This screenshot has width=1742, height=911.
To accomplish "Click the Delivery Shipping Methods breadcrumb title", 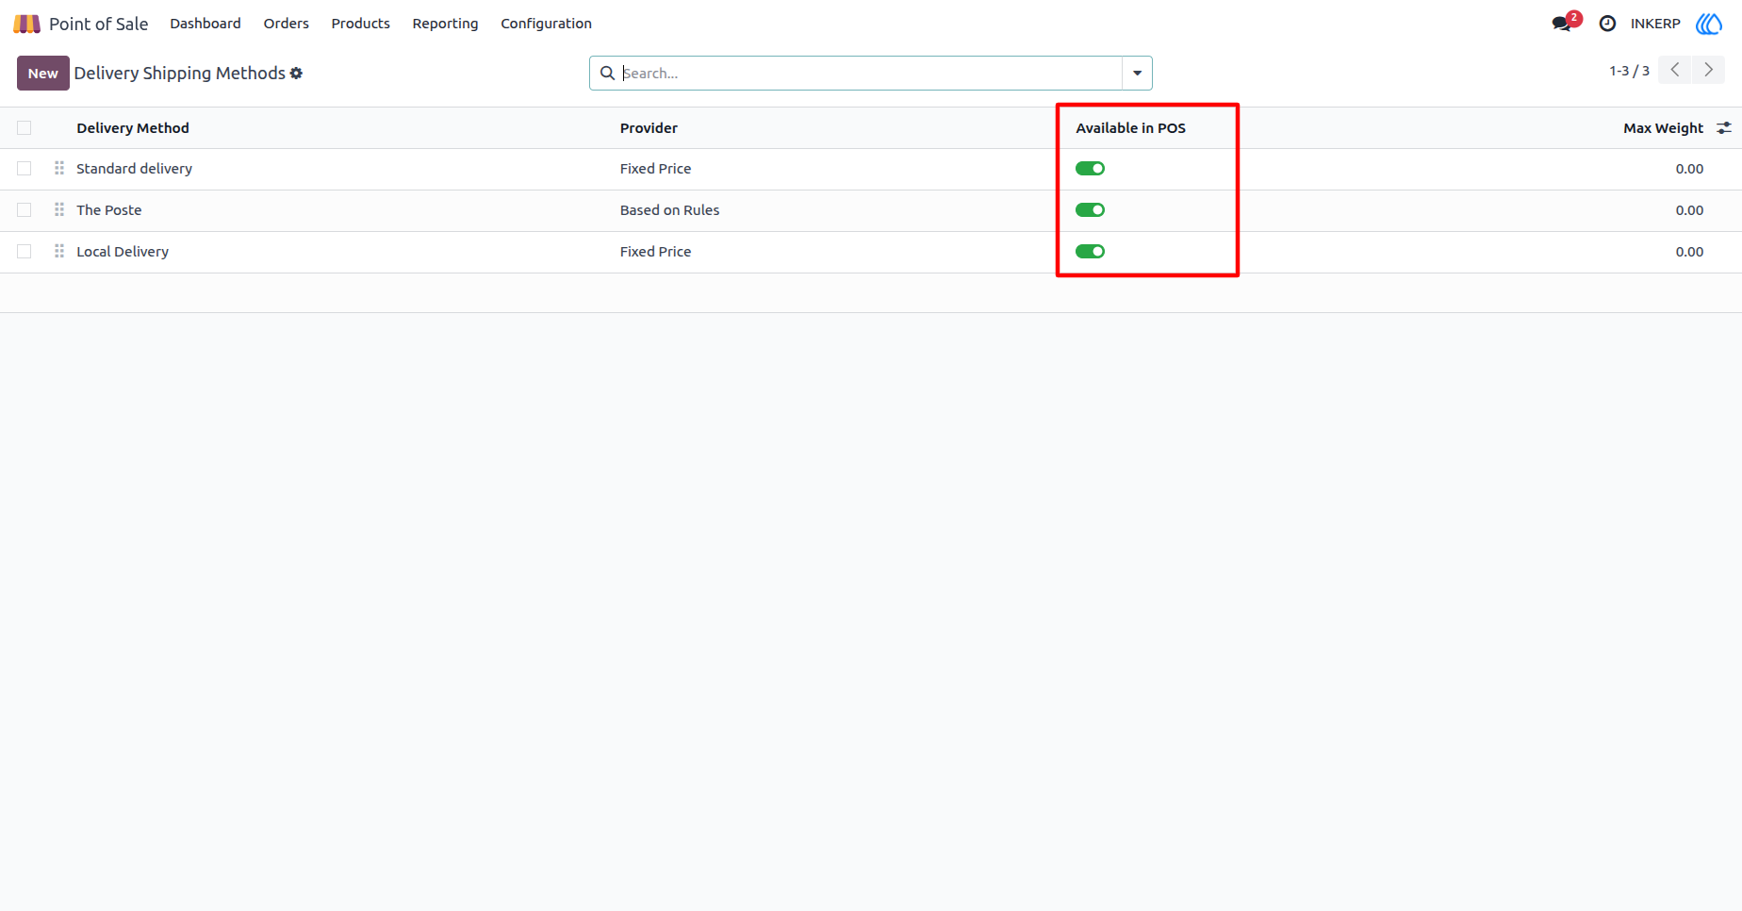I will pos(180,74).
